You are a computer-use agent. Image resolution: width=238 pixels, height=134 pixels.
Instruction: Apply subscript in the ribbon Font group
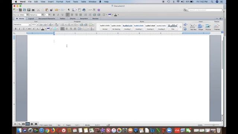click(x=38, y=29)
